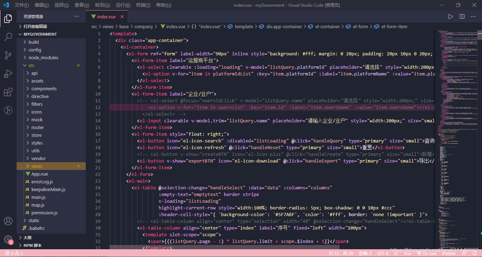Open map.js file
This screenshot has width=482, height=257.
[51, 205]
